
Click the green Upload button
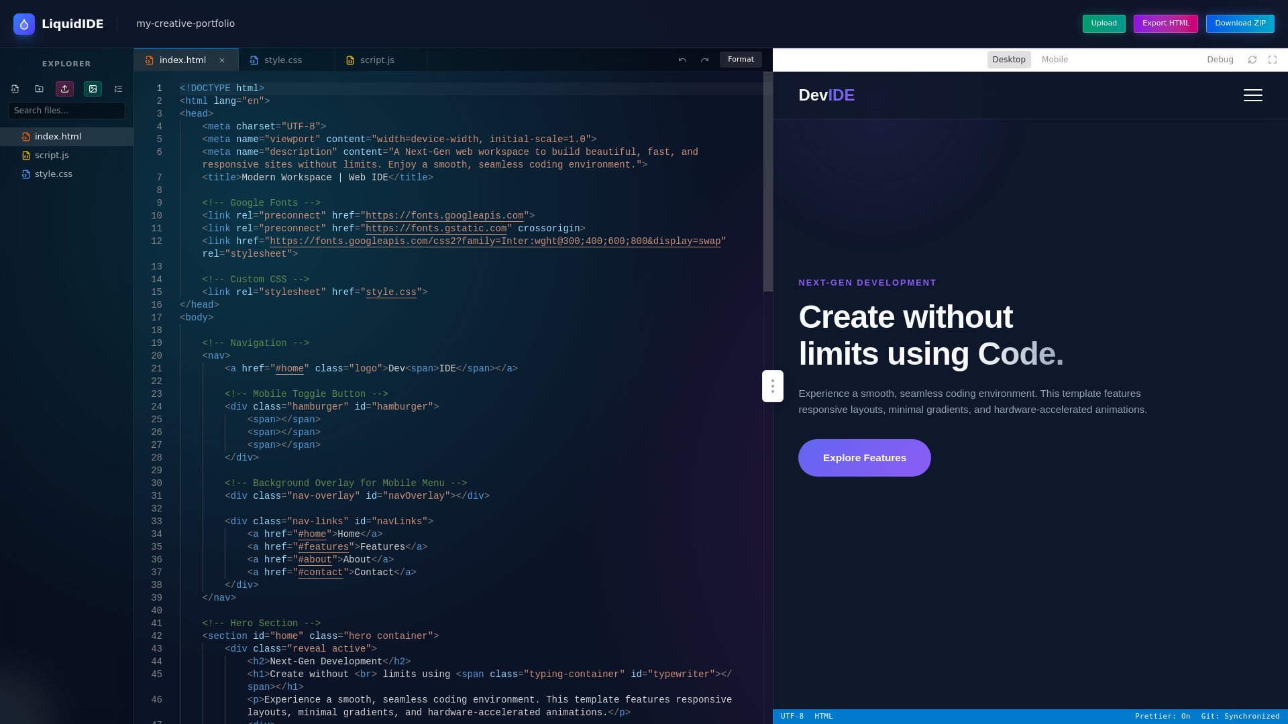(x=1104, y=23)
